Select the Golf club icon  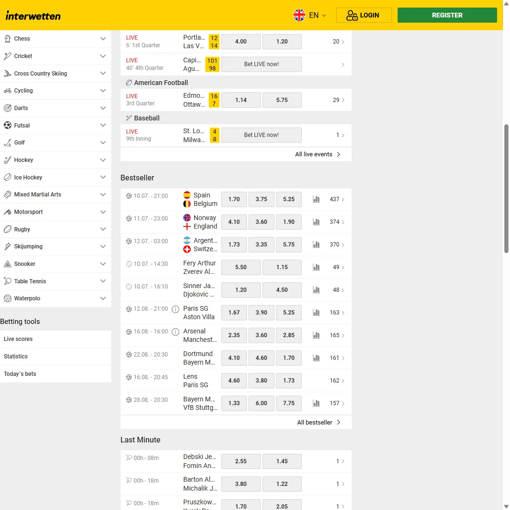(8, 143)
